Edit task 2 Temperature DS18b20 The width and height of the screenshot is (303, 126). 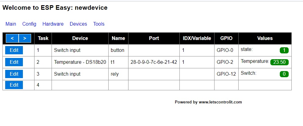coord(14,62)
